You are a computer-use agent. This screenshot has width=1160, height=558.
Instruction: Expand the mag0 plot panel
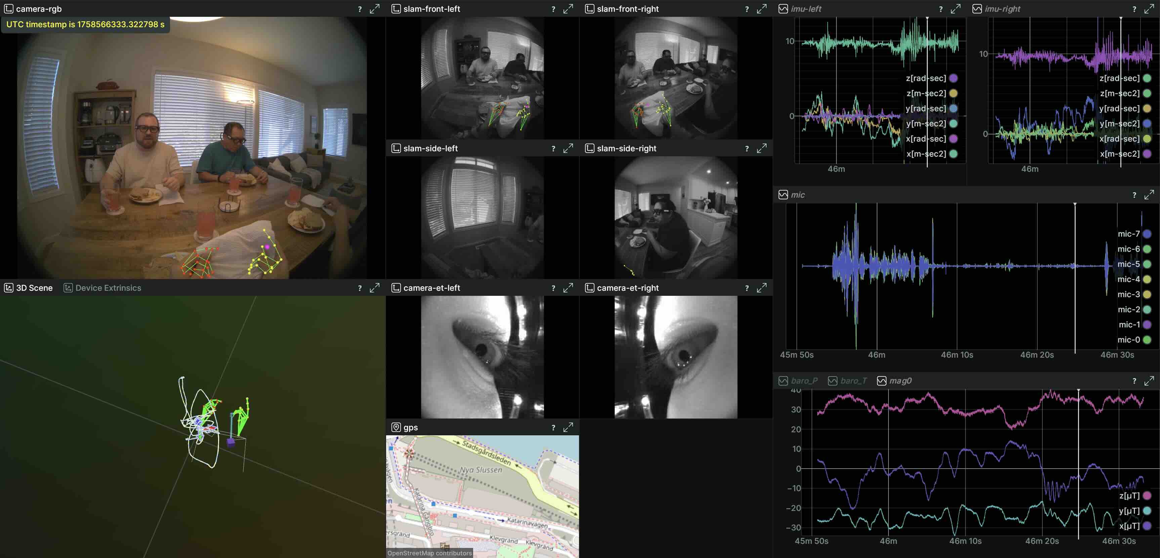1149,381
